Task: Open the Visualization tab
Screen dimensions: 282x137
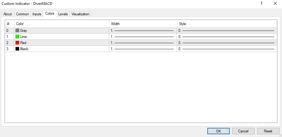Action: (x=80, y=14)
